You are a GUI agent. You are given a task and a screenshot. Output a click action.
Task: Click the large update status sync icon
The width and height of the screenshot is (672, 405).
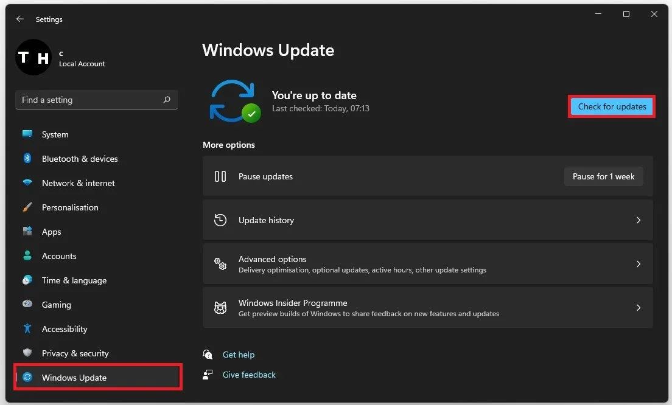coord(235,101)
